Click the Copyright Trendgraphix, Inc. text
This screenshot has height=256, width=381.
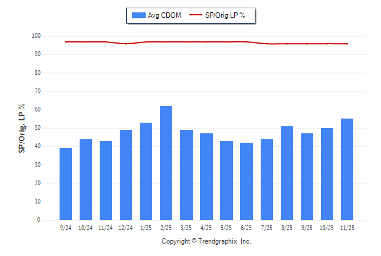pyautogui.click(x=206, y=241)
